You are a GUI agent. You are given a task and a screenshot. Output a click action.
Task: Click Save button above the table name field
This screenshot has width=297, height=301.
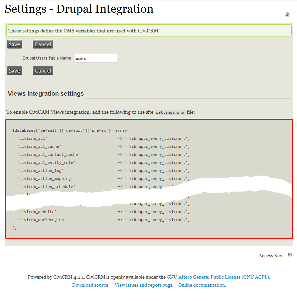14,44
